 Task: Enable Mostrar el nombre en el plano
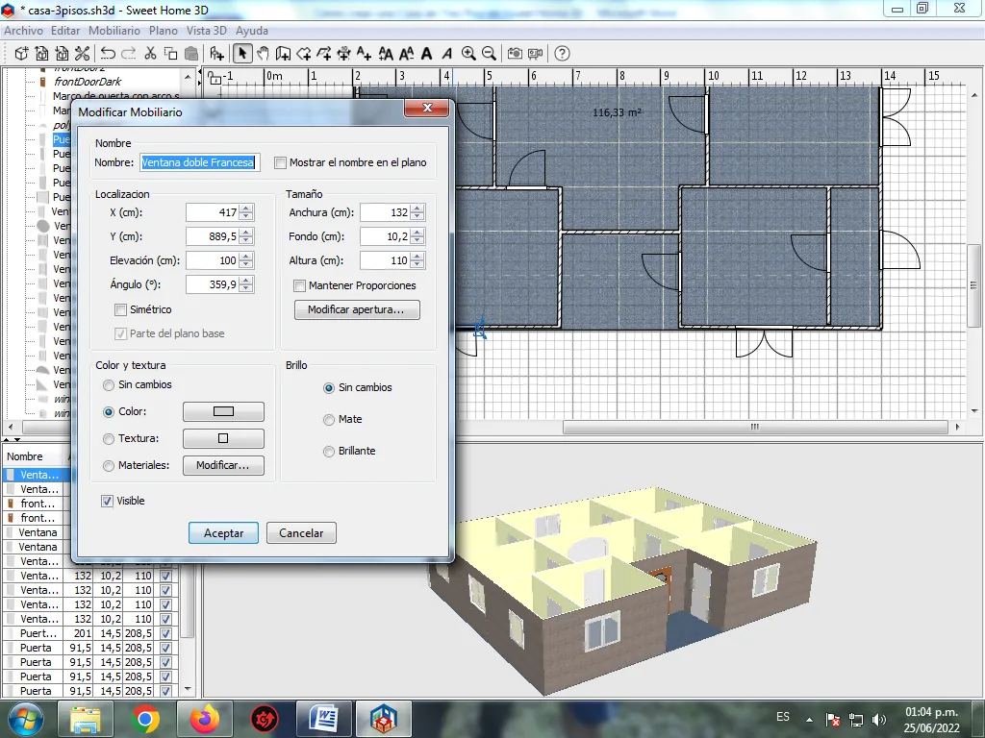pyautogui.click(x=280, y=163)
